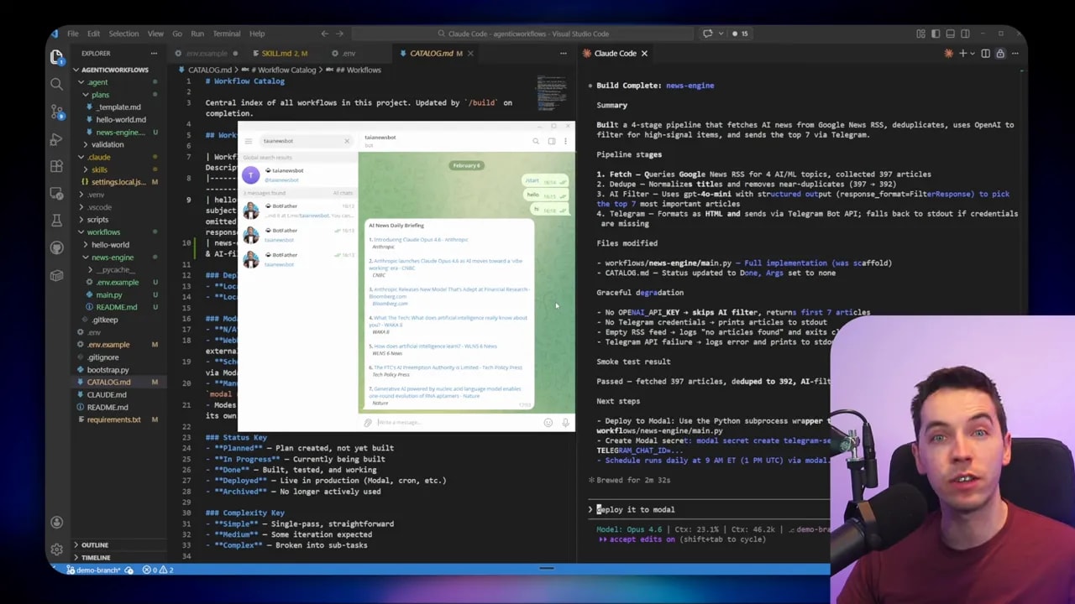Attach a file with Telegram's paperclip icon
This screenshot has height=604, width=1075.
click(x=368, y=422)
